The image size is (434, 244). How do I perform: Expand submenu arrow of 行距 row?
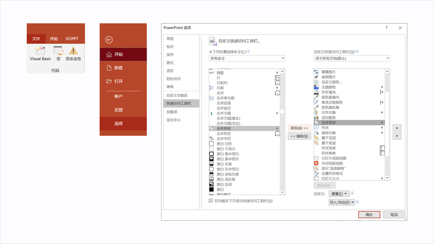pos(277,88)
